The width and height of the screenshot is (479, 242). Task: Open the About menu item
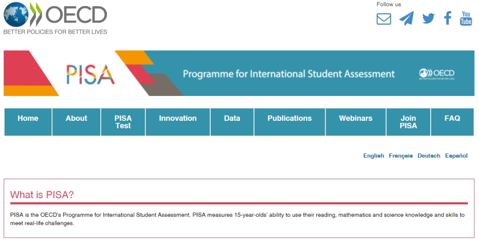(x=76, y=122)
